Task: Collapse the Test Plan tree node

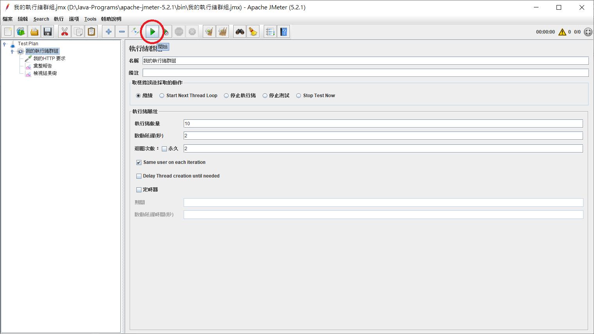Action: (x=4, y=44)
